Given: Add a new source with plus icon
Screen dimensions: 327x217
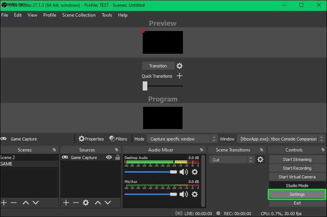Looking at the screenshot, I should point(66,202).
